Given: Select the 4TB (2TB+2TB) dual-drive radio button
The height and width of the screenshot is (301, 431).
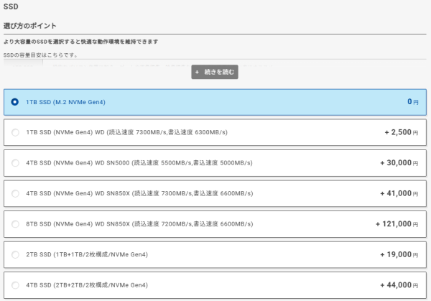Looking at the screenshot, I should click(15, 285).
